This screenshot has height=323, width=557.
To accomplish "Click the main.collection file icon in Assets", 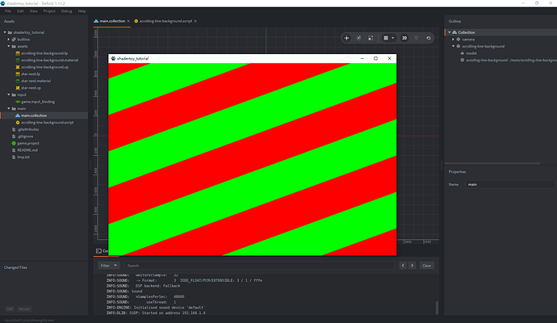I will tap(18, 115).
